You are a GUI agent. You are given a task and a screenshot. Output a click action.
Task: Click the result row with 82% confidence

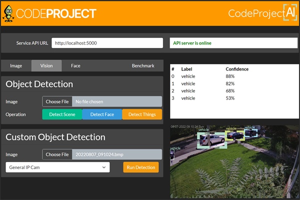coord(234,83)
